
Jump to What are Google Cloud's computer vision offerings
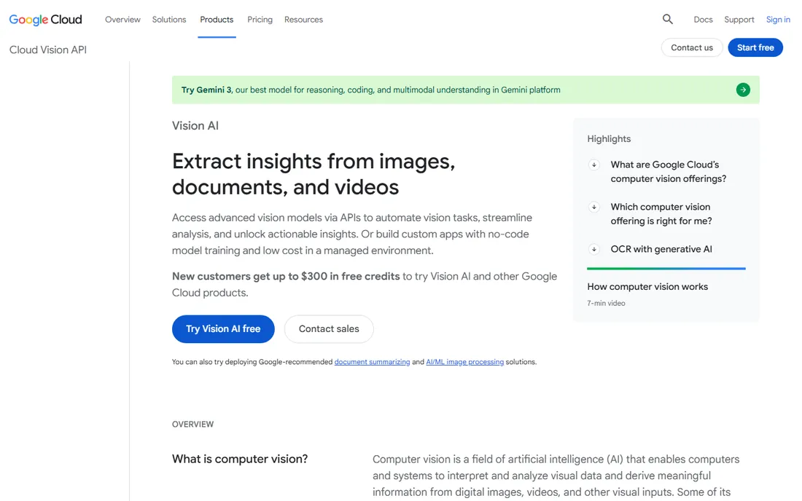pyautogui.click(x=668, y=172)
